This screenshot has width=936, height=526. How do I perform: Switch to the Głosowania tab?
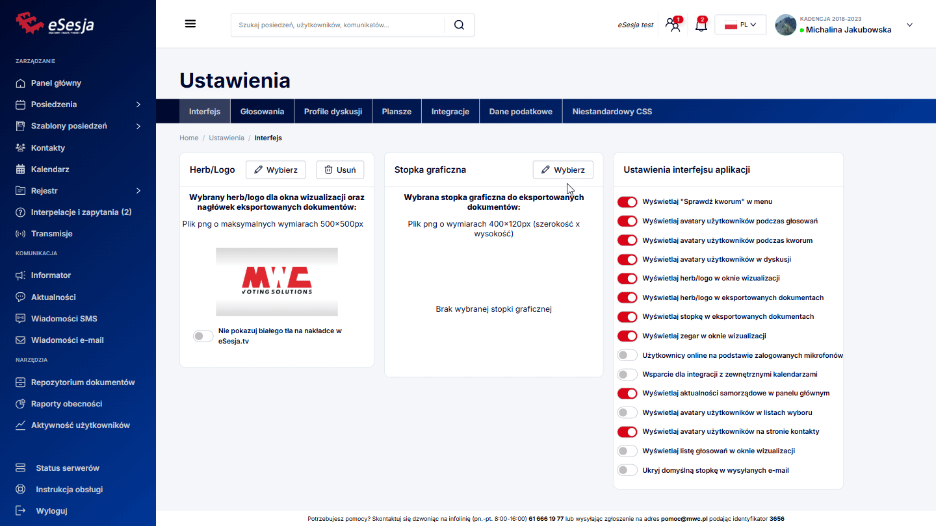click(x=262, y=112)
